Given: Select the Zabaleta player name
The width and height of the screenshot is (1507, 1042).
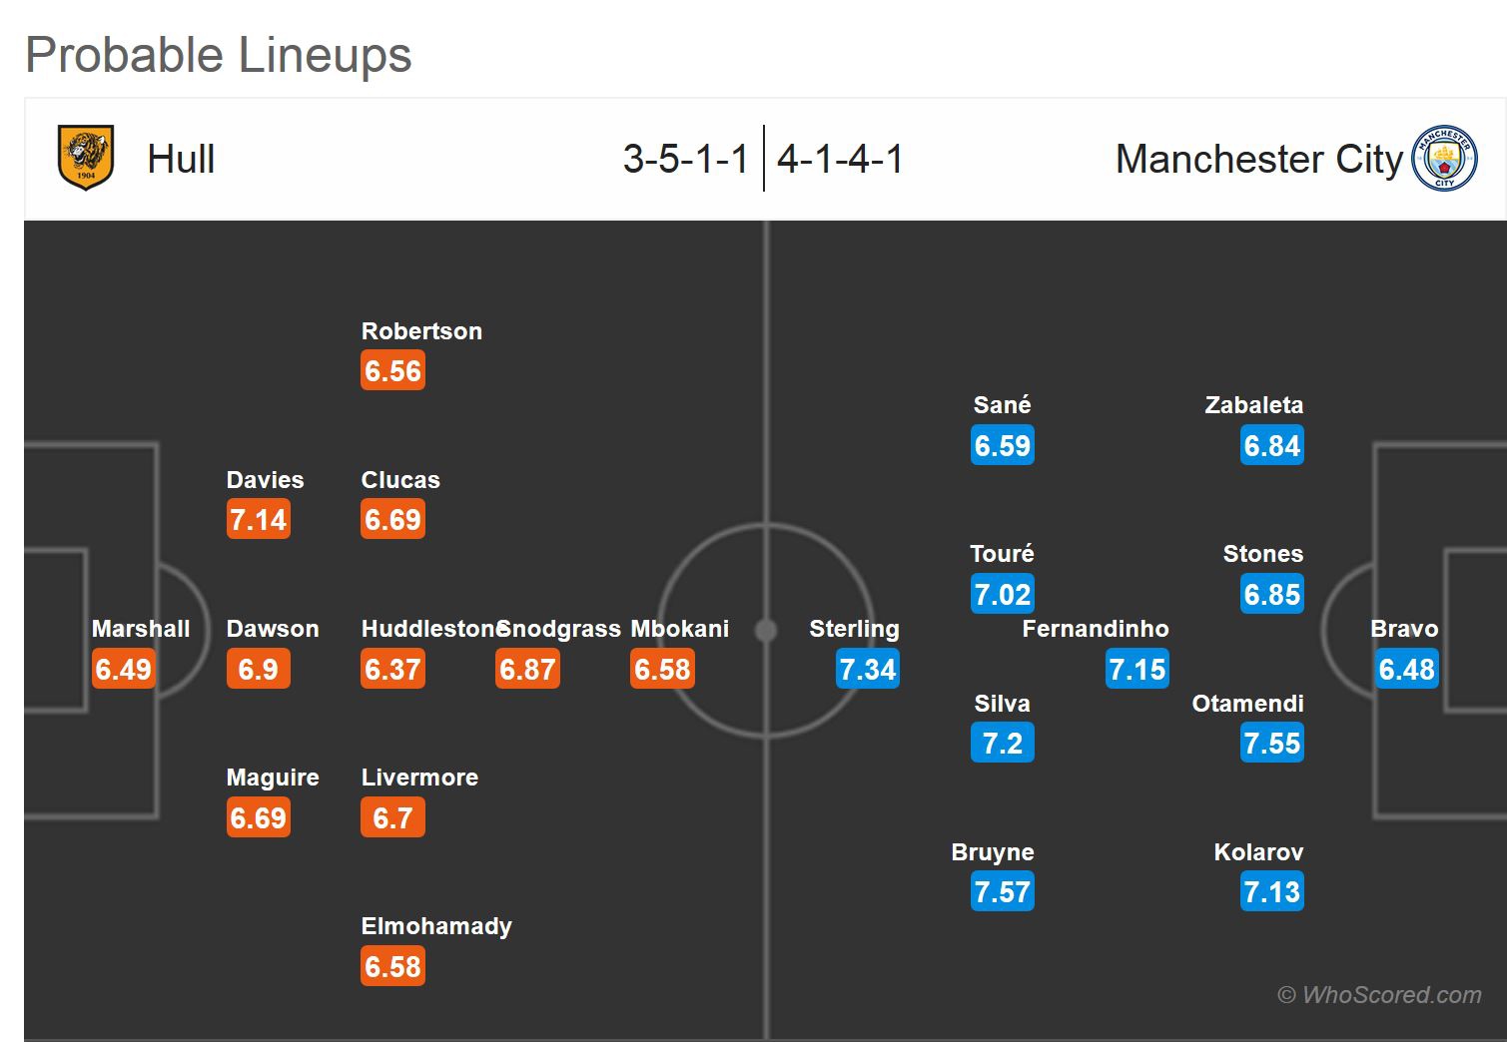Looking at the screenshot, I should [x=1253, y=405].
